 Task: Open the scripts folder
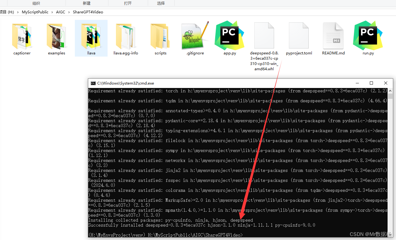point(160,36)
